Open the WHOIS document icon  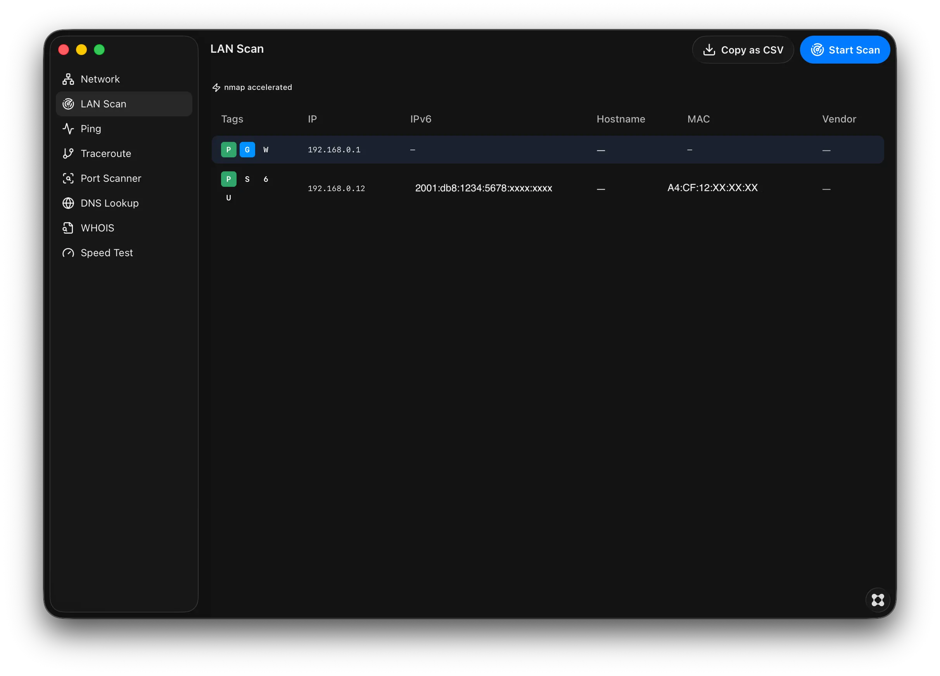pyautogui.click(x=68, y=228)
